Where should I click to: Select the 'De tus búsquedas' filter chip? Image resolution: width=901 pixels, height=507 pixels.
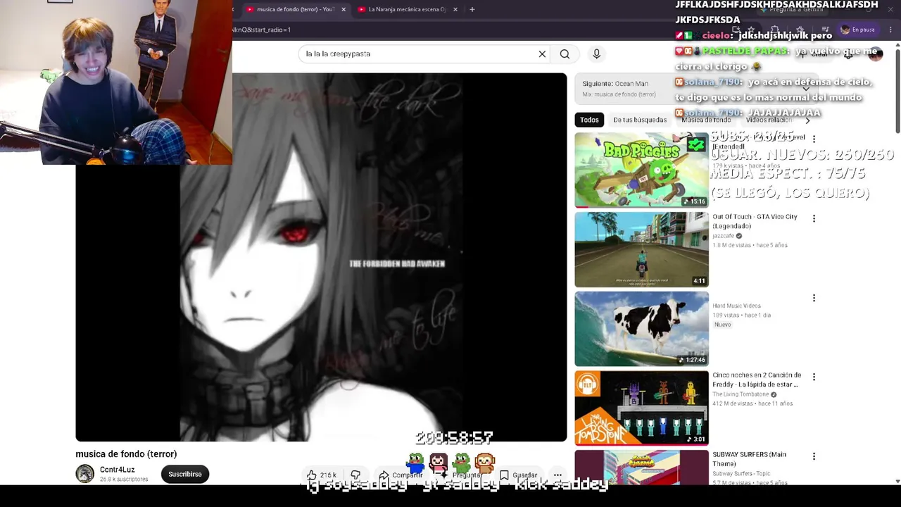[x=640, y=120]
